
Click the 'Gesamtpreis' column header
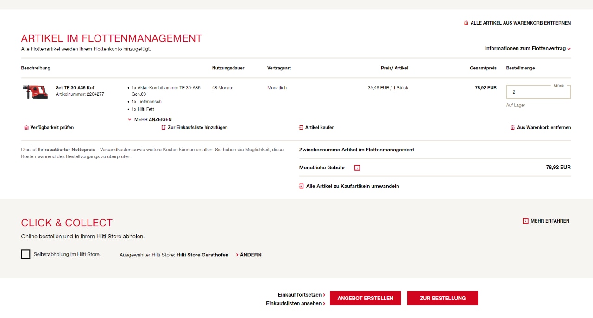point(483,68)
